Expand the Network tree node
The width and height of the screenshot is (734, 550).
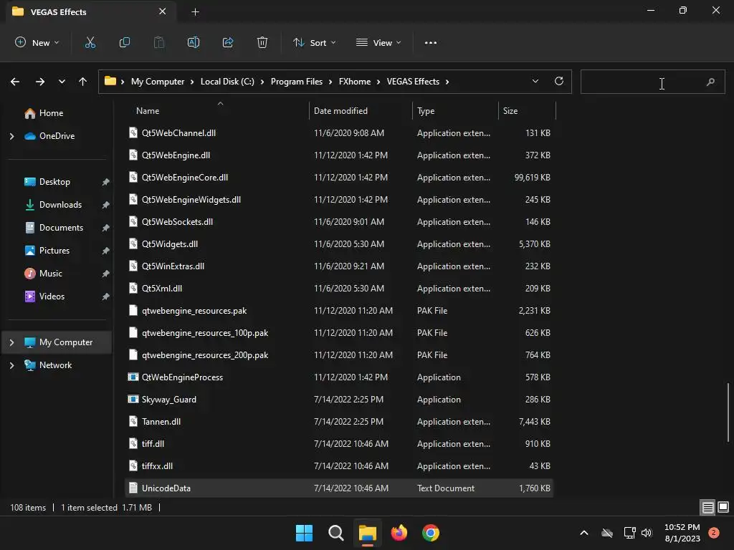coord(11,365)
